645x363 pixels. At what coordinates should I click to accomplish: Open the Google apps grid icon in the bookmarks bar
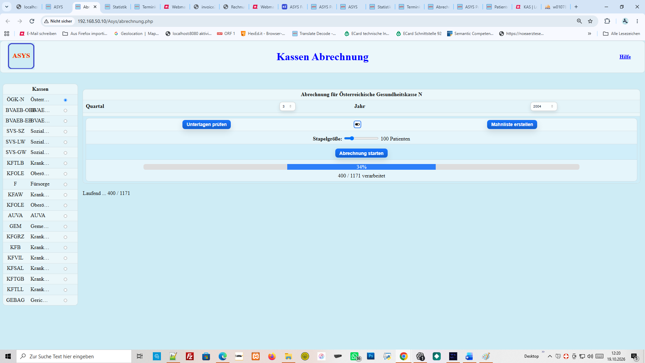[7, 34]
